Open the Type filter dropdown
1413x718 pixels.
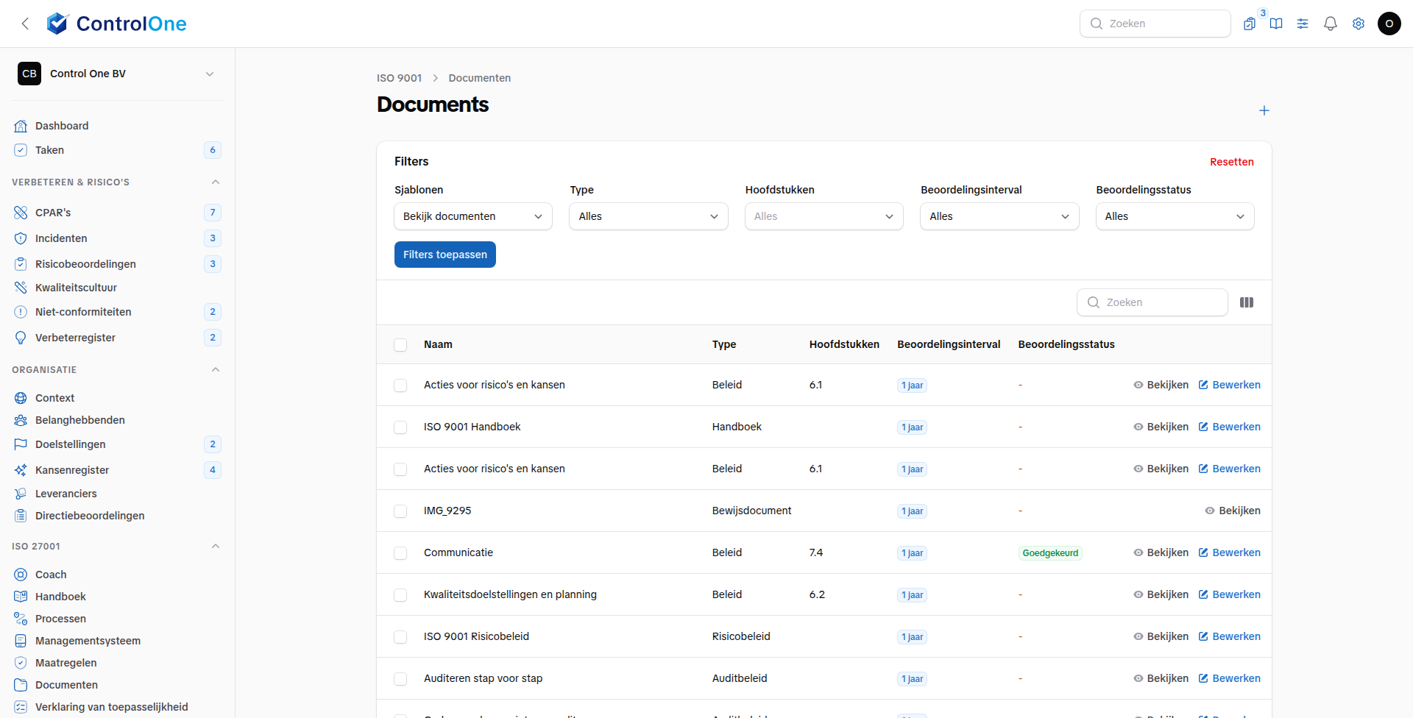(648, 216)
